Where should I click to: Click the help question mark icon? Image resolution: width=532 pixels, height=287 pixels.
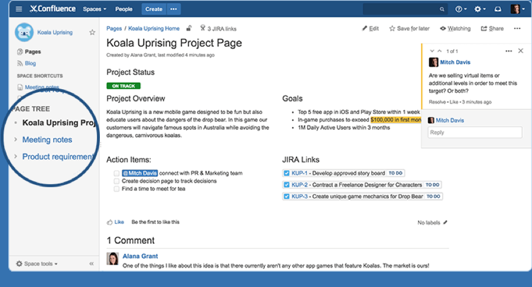(459, 9)
